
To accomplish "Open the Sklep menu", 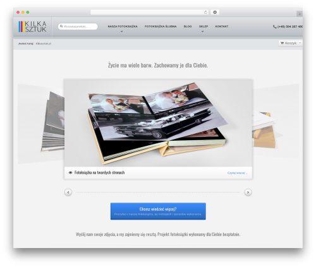I will [x=204, y=27].
